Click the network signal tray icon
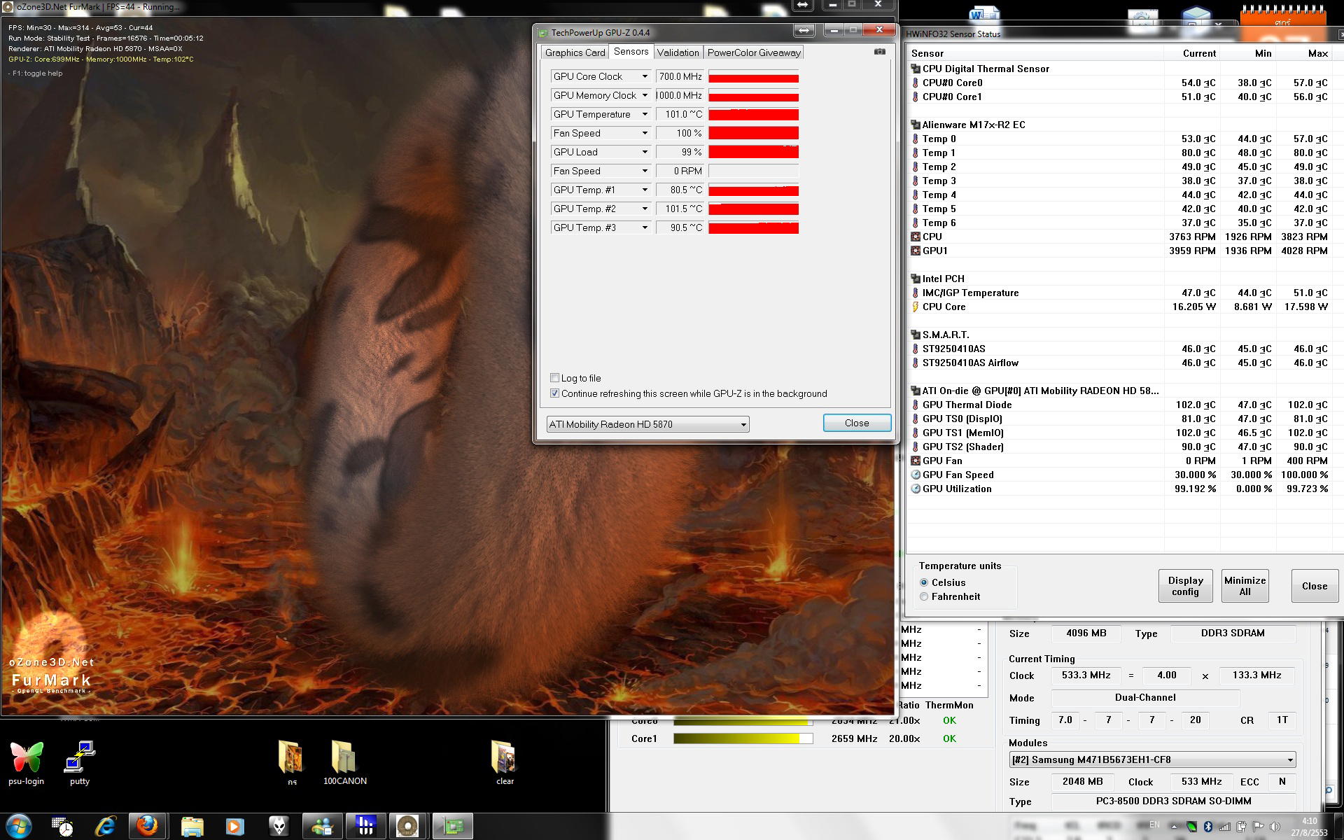Screen dimensions: 1344x840 point(1225,827)
